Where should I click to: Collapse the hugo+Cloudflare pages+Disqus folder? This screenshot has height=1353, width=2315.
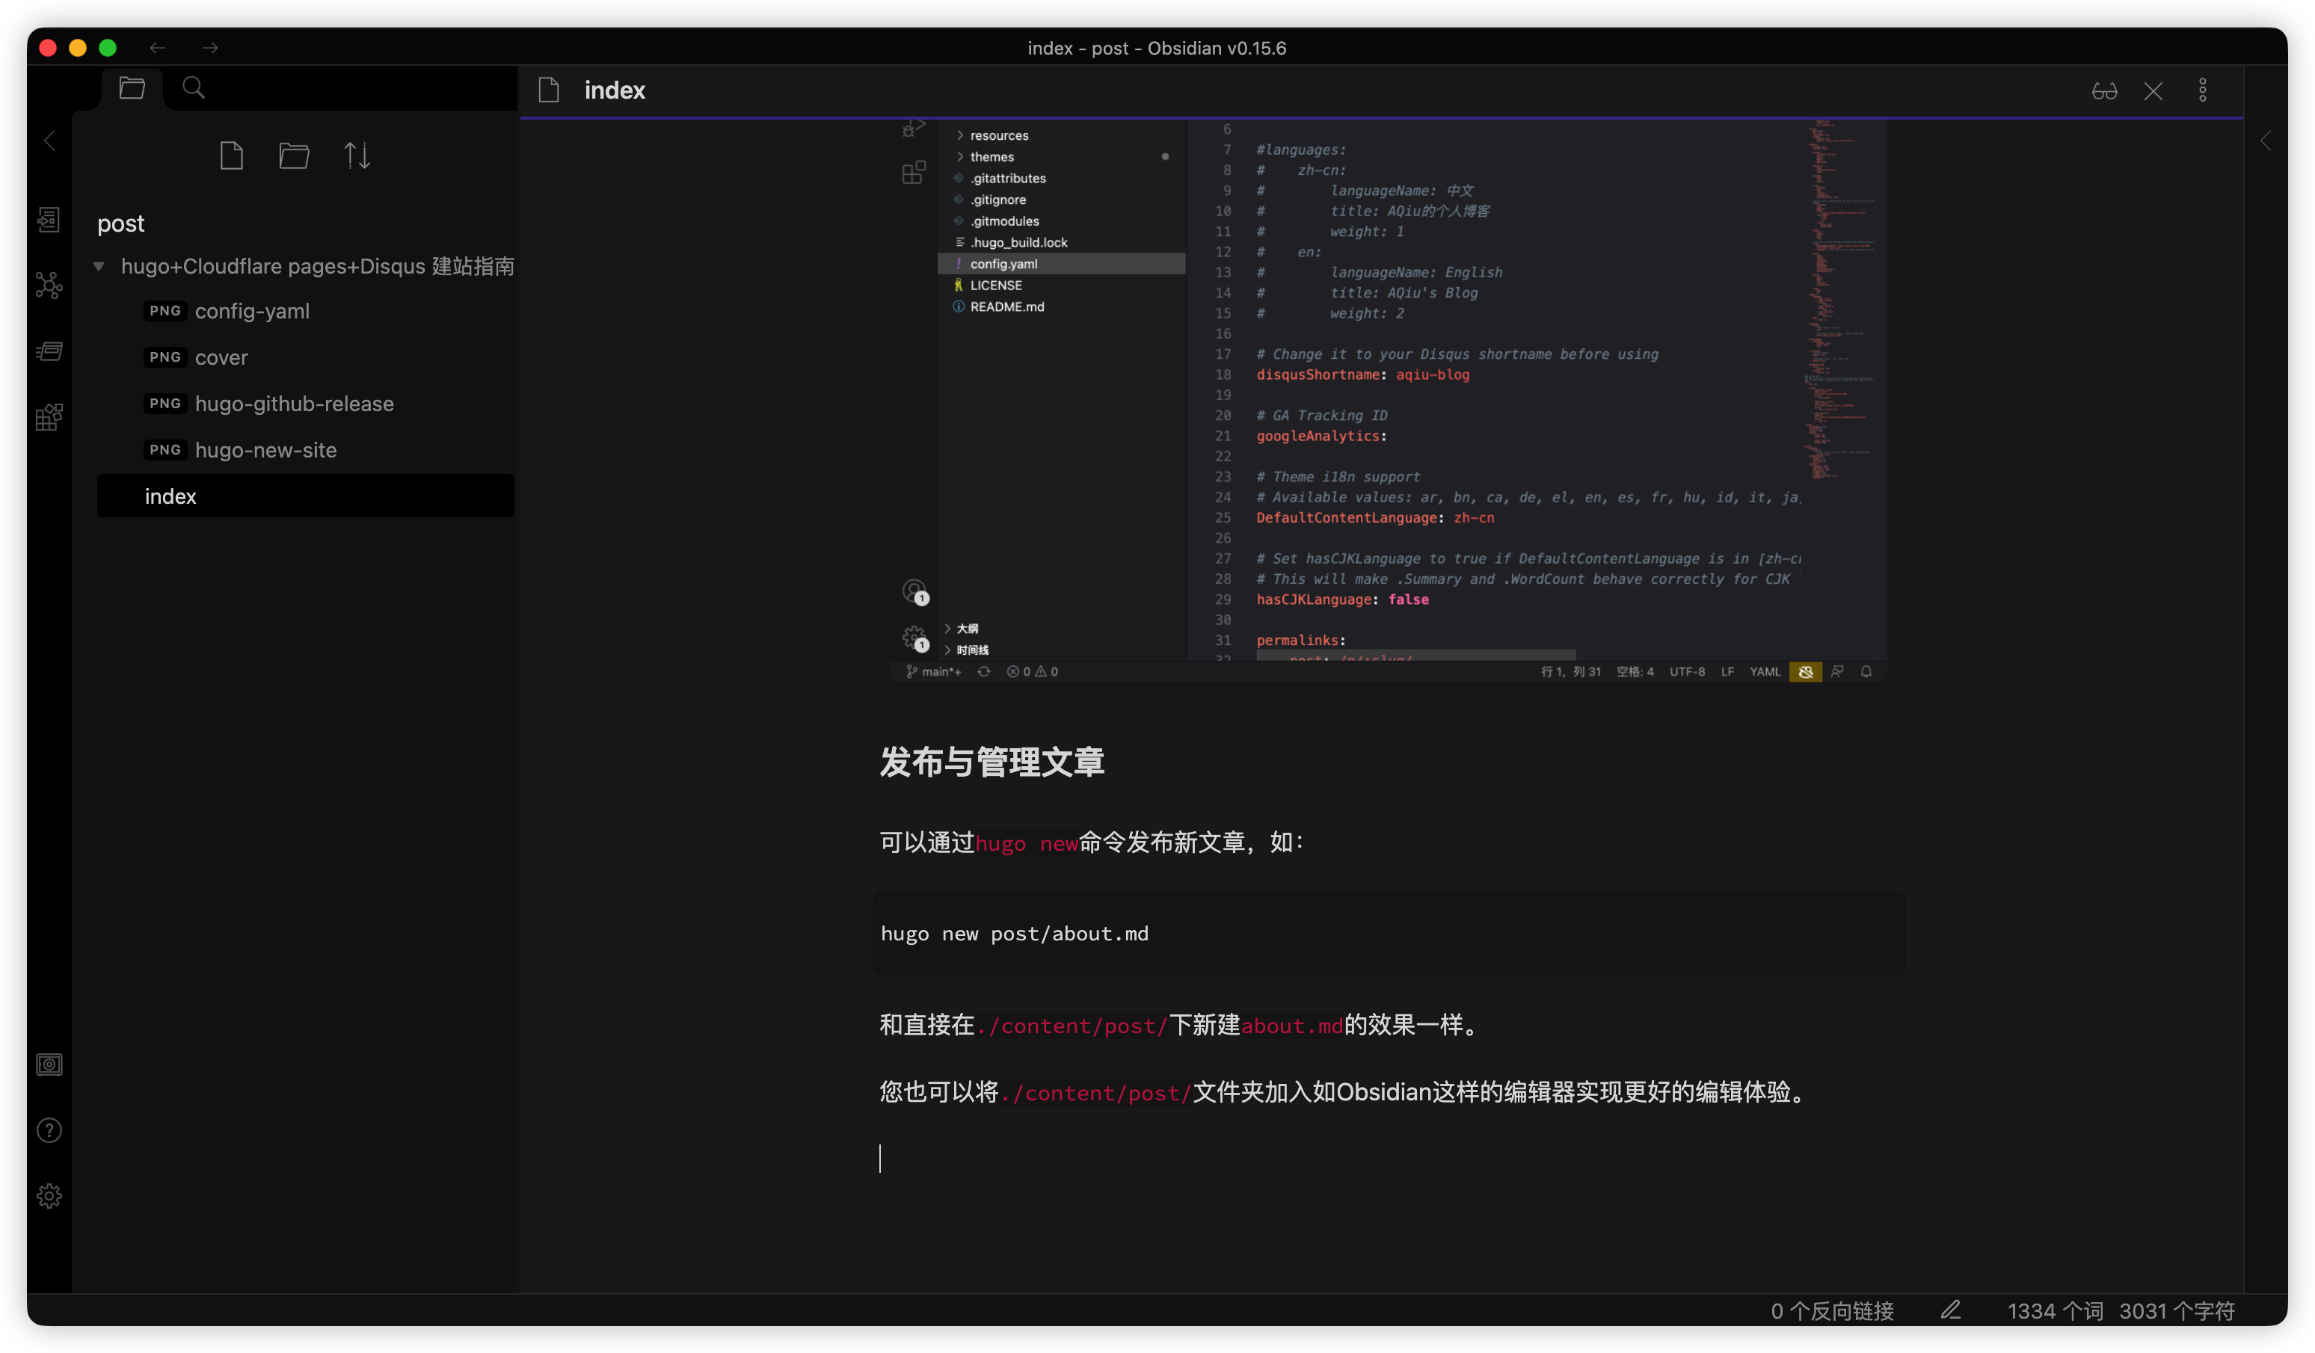click(x=99, y=265)
